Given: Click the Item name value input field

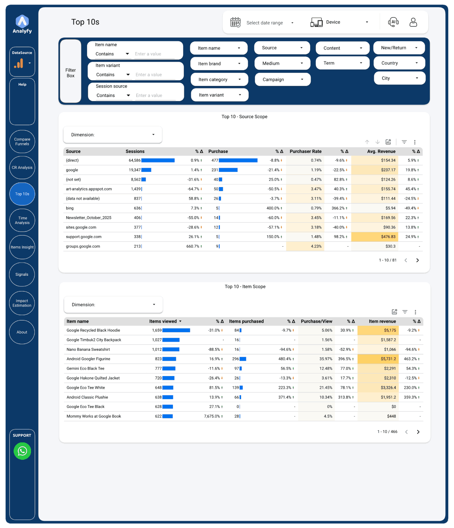Looking at the screenshot, I should click(x=155, y=54).
